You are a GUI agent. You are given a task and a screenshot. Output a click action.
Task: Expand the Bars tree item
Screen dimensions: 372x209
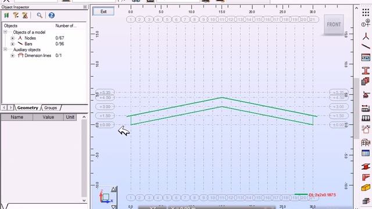pos(12,44)
